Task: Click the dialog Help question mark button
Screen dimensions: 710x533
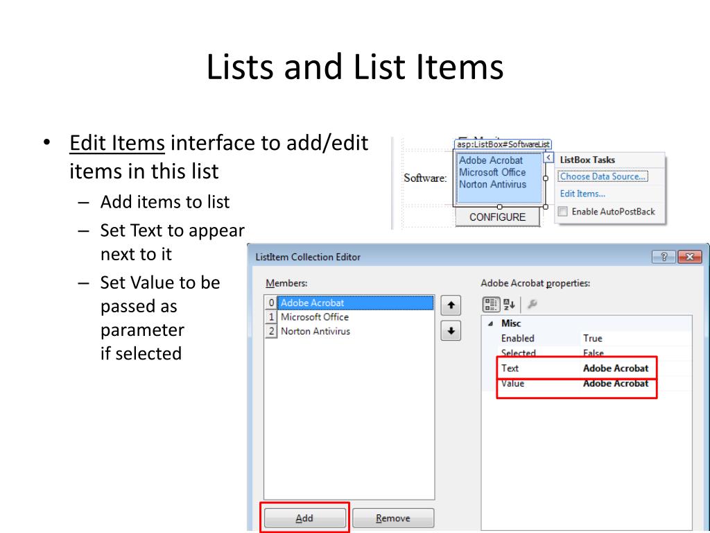Action: click(664, 257)
